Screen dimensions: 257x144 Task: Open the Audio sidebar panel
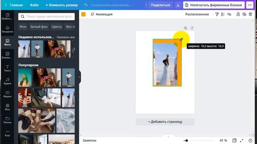[7, 81]
